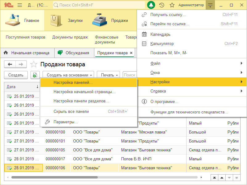The image size is (247, 185).
Task: Create new document by copying icon
Action: coord(35,75)
